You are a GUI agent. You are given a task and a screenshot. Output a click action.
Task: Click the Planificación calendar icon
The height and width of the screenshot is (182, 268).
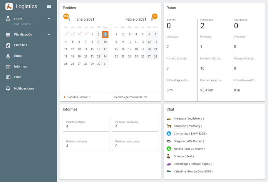pos(8,35)
